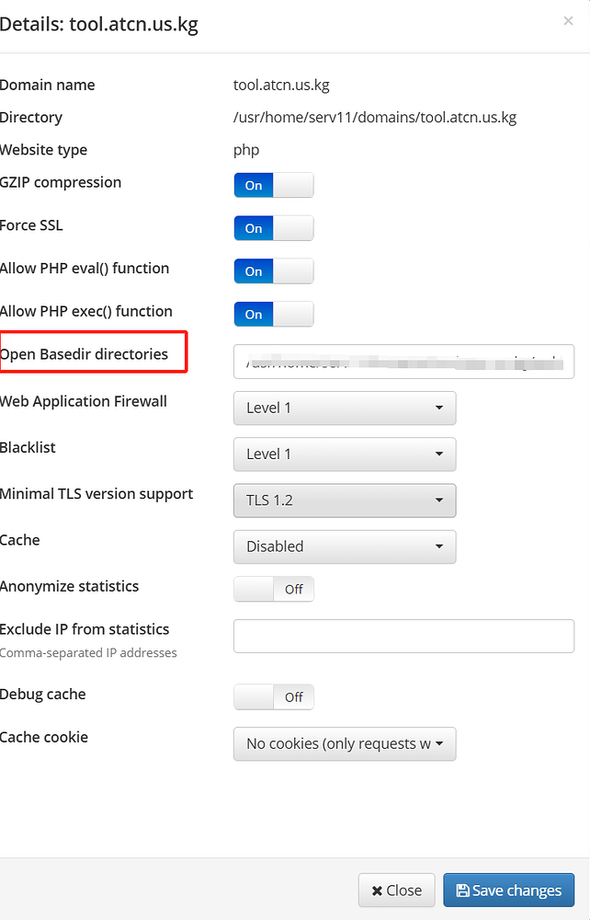Click the Open Basedir directories field

click(403, 362)
